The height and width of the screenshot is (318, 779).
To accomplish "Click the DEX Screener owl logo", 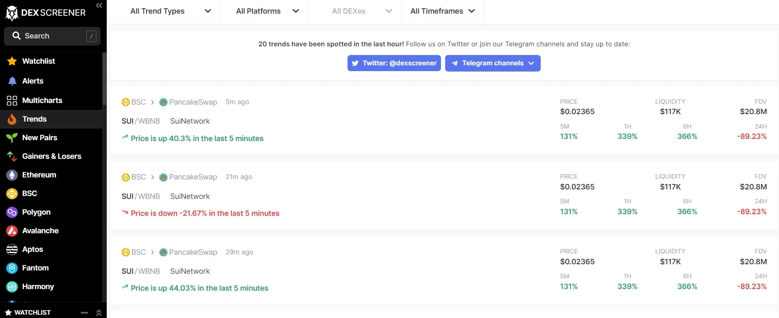I will 12,13.
